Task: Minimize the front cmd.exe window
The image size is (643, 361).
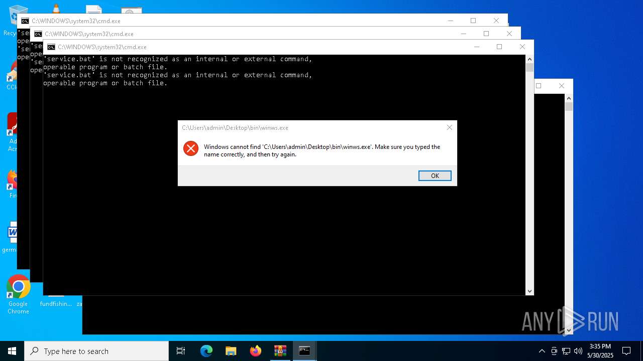Action: 476,47
